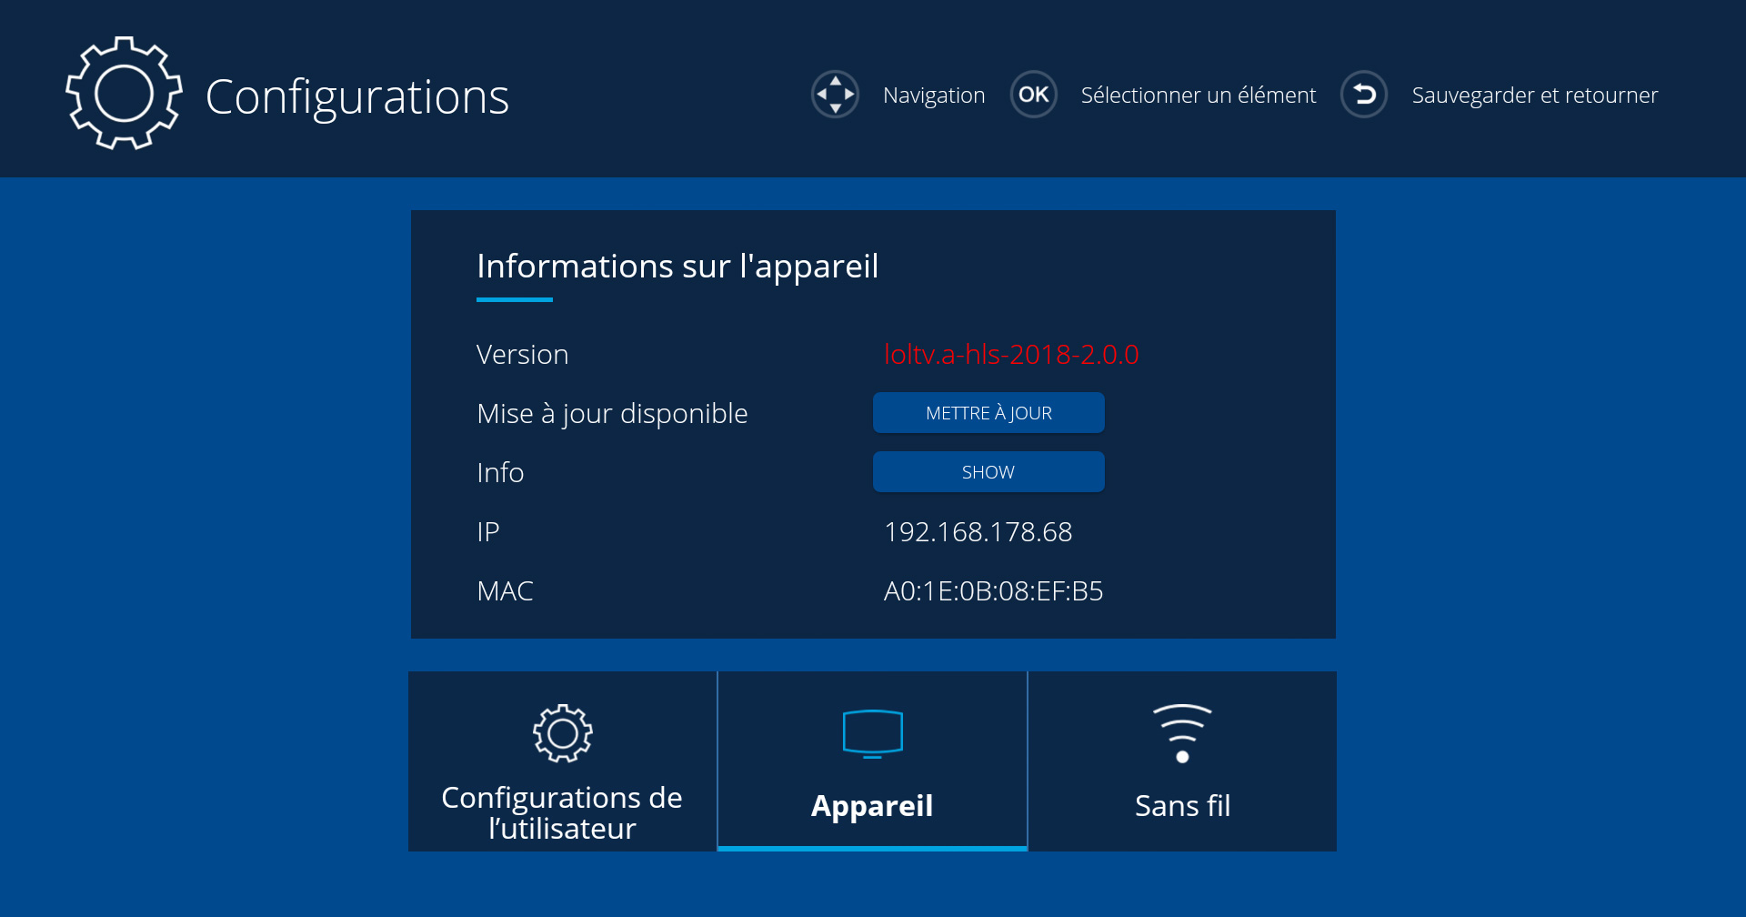Click the red version number text
This screenshot has width=1746, height=917.
[1011, 355]
